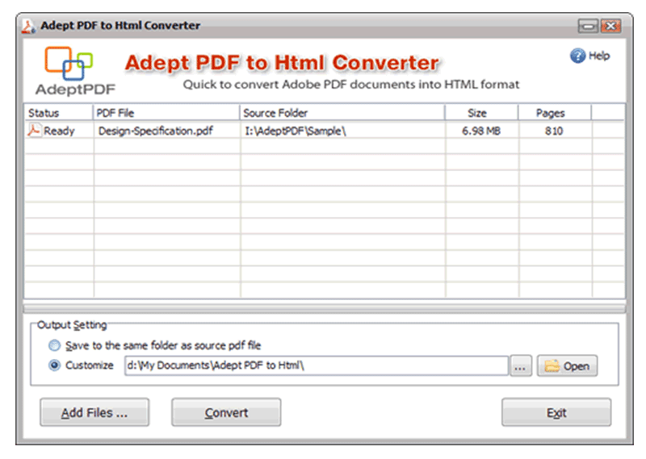The image size is (646, 459).
Task: Click the horizontal splitter bar below file list
Action: point(324,308)
